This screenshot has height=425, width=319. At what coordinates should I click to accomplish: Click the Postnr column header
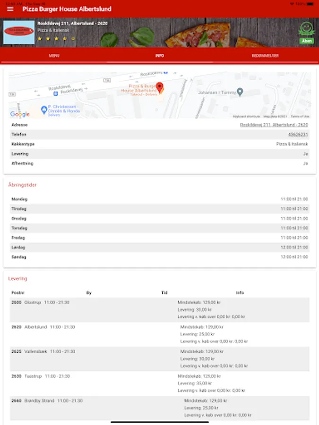click(x=18, y=293)
